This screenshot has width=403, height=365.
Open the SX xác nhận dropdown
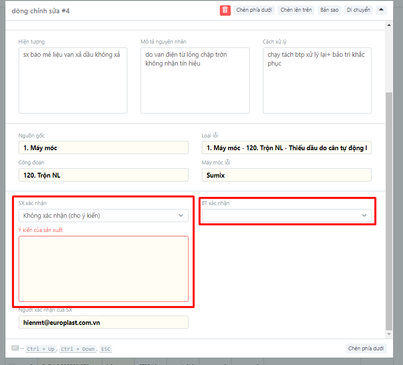pyautogui.click(x=103, y=215)
